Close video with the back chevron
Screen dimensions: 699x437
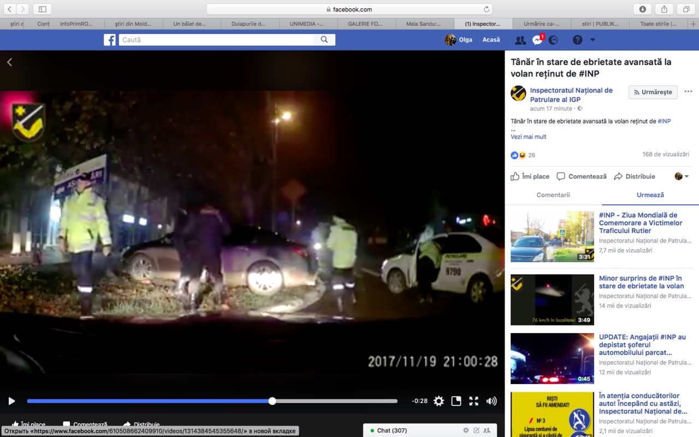(x=9, y=62)
